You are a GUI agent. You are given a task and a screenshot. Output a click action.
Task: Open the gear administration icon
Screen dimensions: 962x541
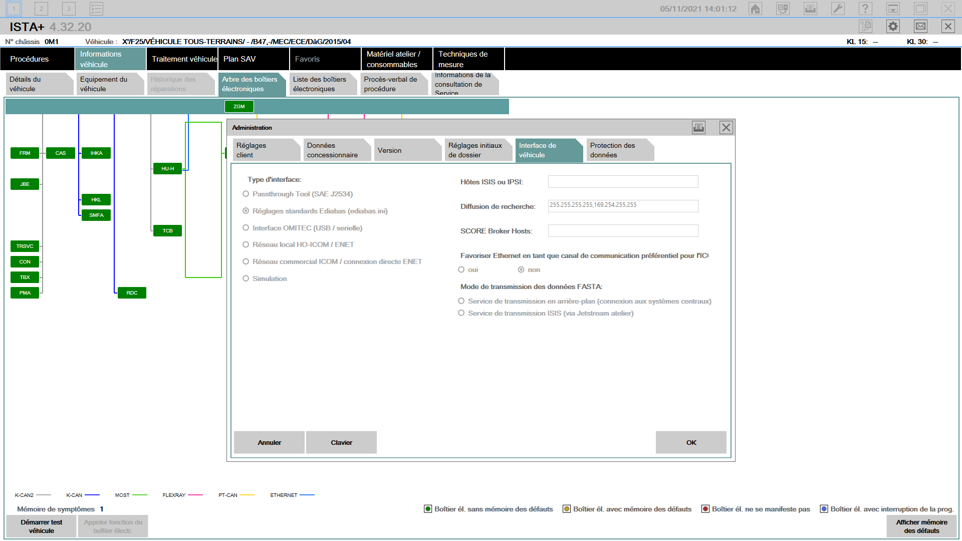point(893,27)
